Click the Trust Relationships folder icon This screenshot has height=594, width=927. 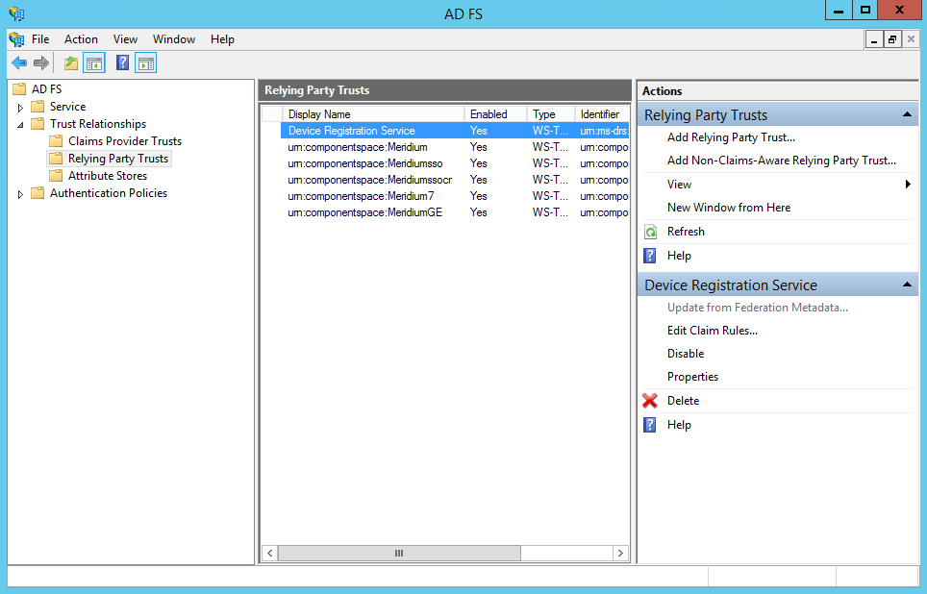(x=38, y=124)
